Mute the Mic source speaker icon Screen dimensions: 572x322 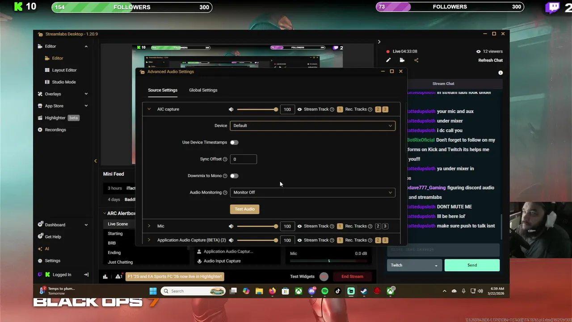(x=231, y=226)
